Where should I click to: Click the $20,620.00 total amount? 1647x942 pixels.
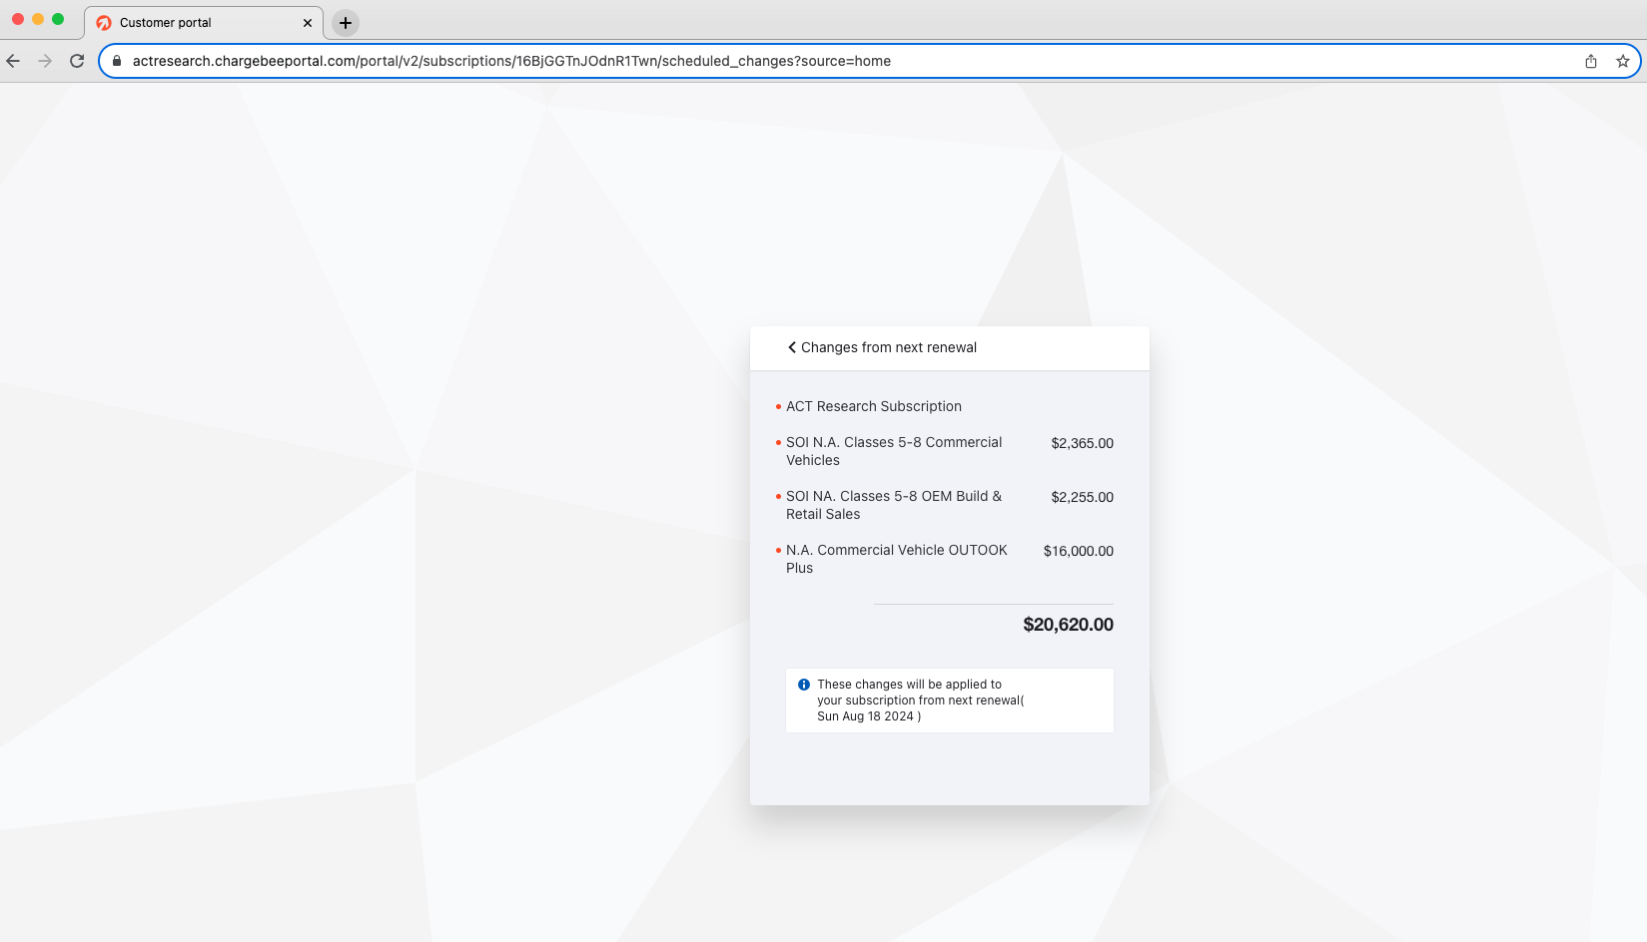pyautogui.click(x=1069, y=625)
